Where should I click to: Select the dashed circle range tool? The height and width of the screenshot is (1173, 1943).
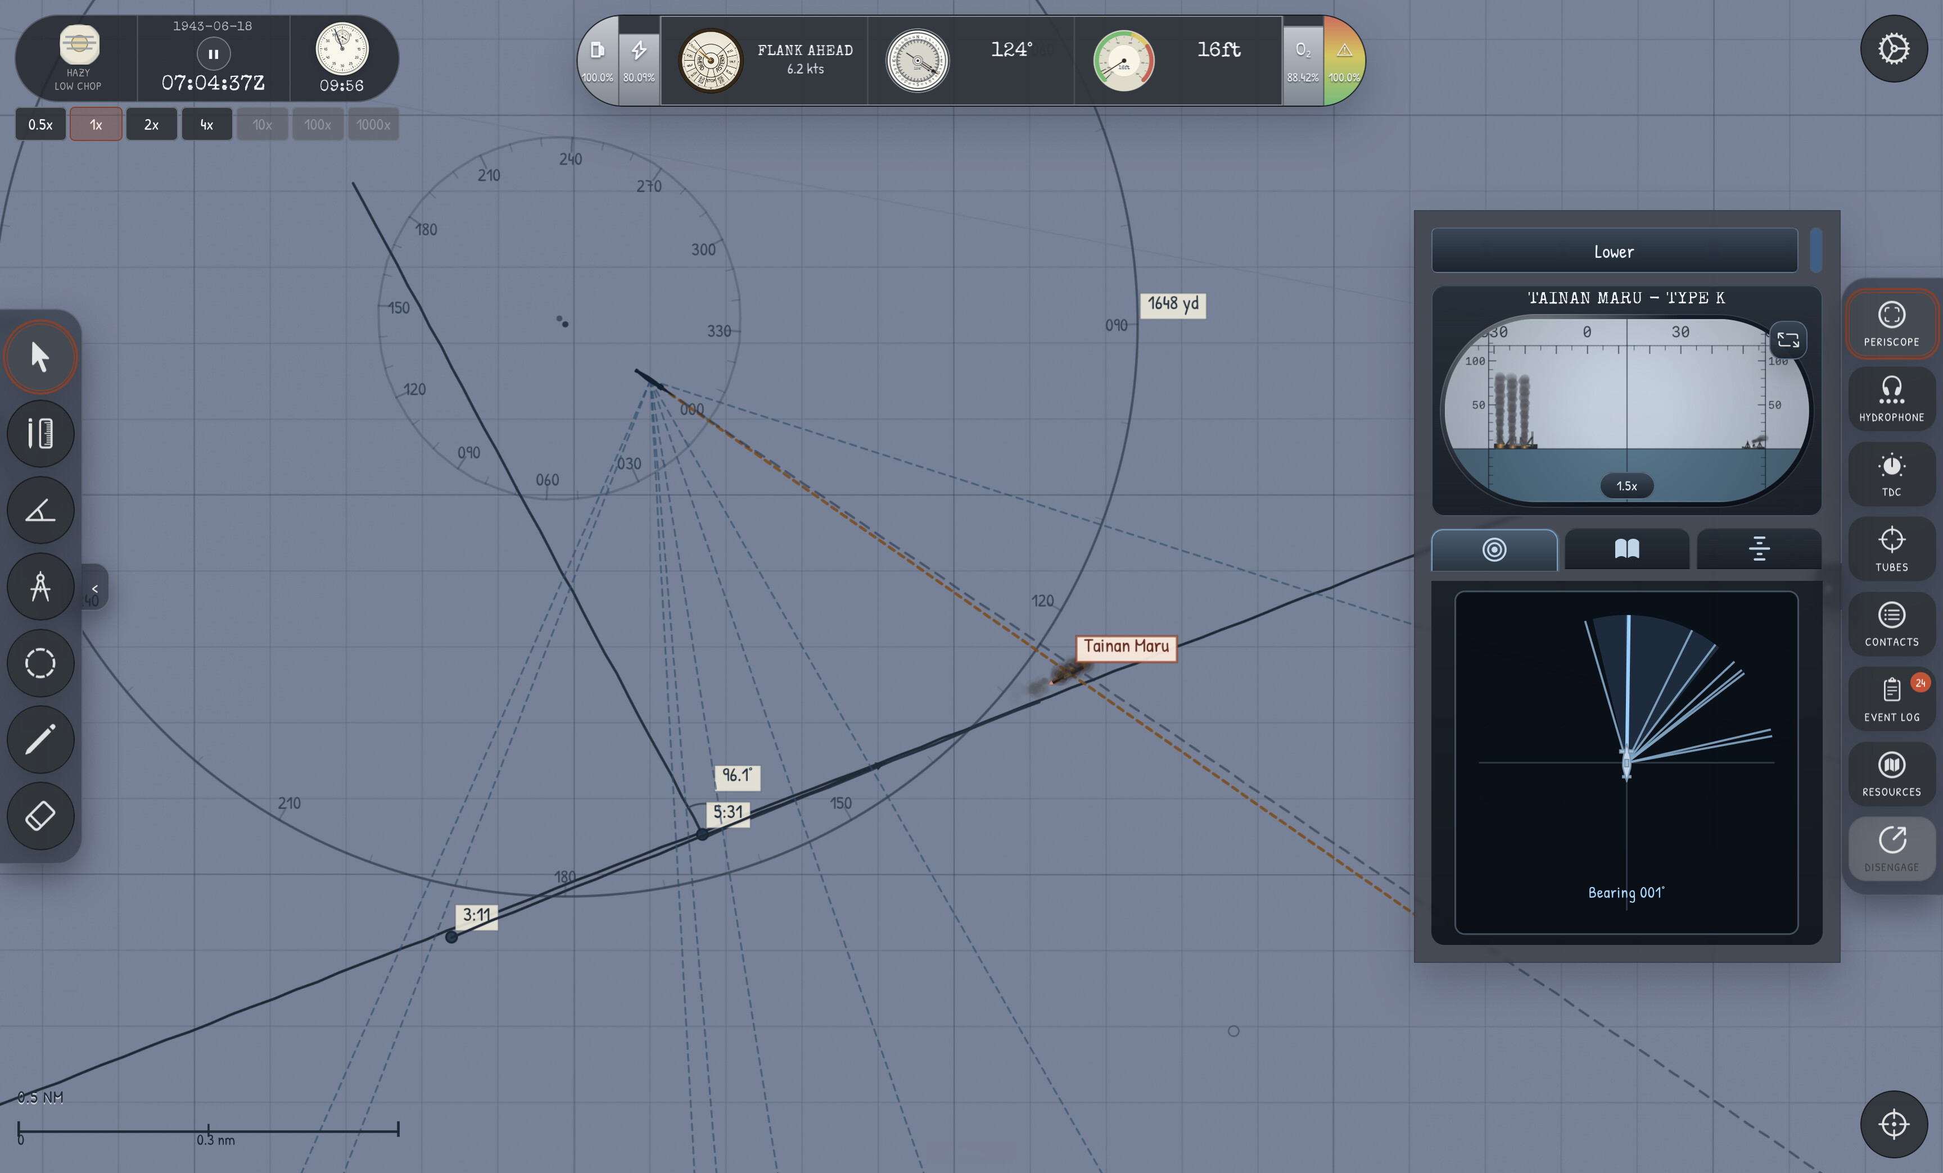coord(40,662)
